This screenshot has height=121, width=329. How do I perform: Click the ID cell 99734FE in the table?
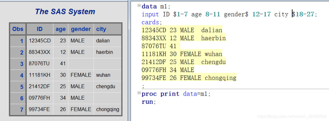(x=40, y=109)
